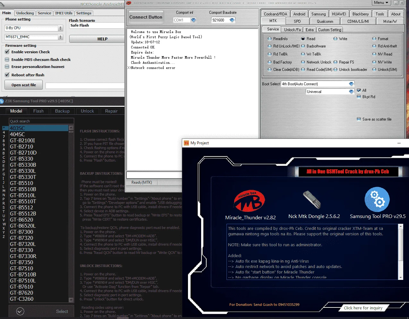
Task: Click the checkmark icon beside Select
Action: pos(20,311)
